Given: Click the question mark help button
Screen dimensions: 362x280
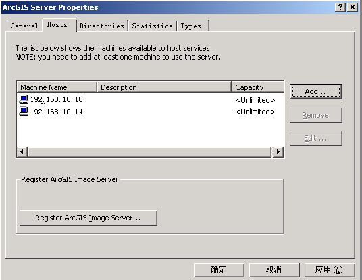Looking at the screenshot, I should click(340, 7).
